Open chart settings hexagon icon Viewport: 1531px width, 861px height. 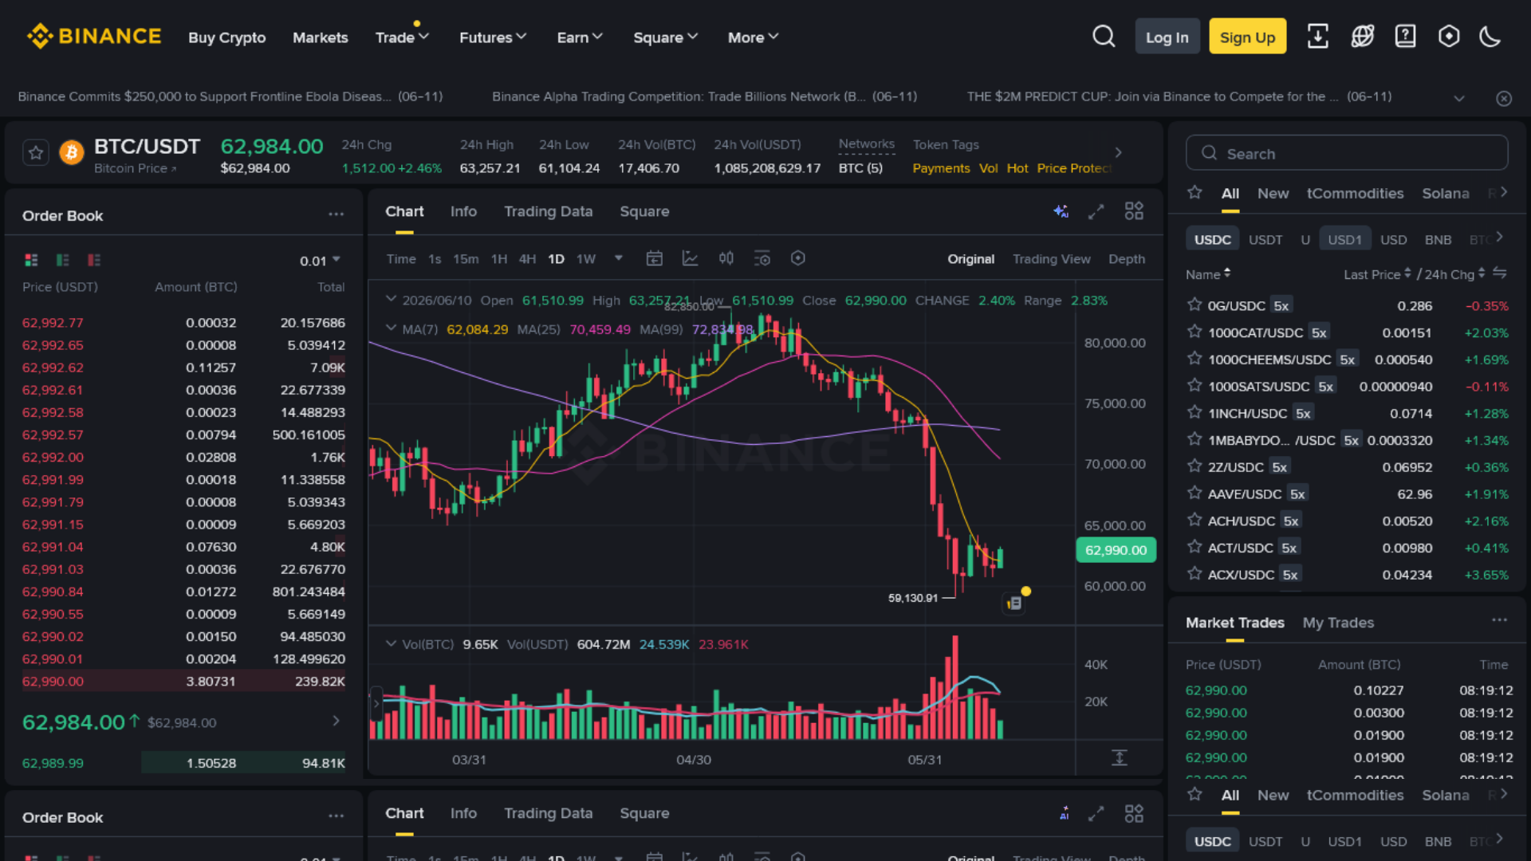(797, 258)
